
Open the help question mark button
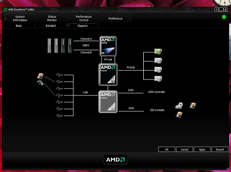pos(216,10)
